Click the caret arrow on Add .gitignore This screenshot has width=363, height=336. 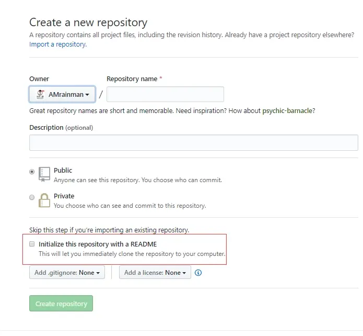[98, 273]
